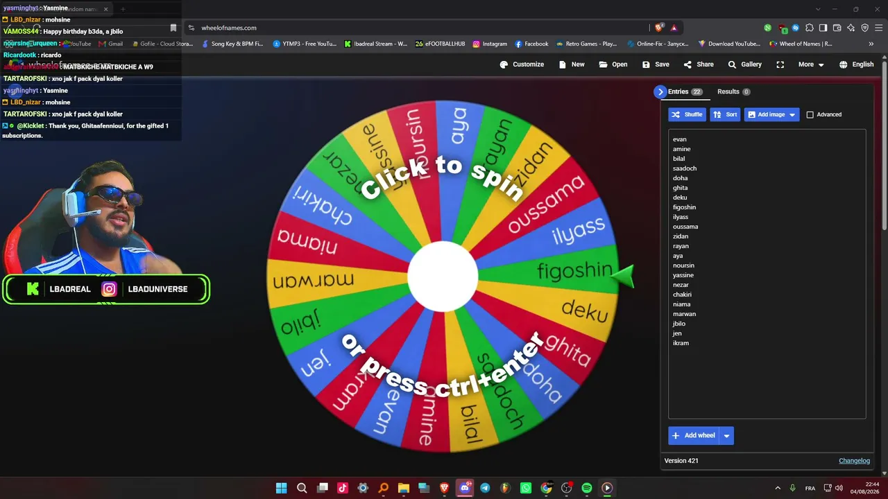Share this wheel

699,64
